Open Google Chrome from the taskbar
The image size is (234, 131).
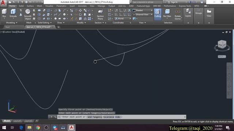(38, 128)
